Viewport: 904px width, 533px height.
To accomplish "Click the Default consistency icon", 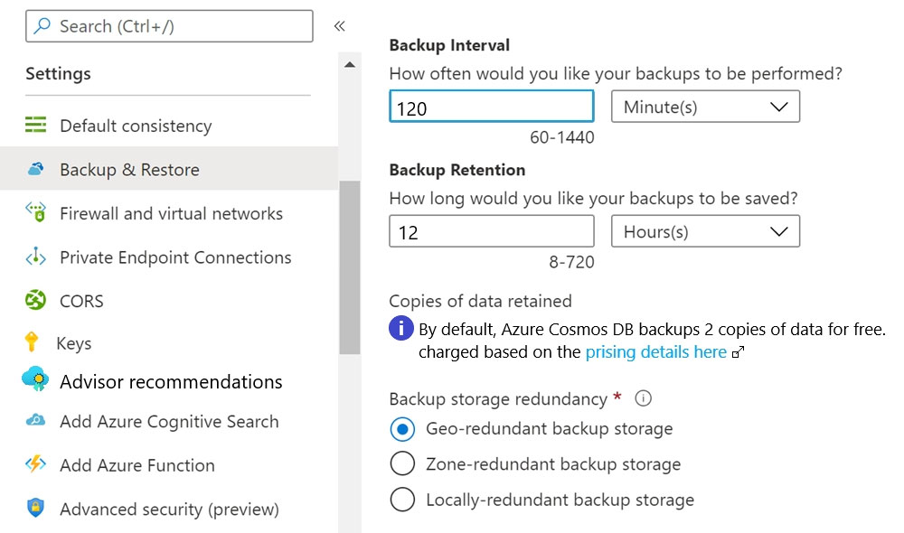I will click(x=36, y=125).
